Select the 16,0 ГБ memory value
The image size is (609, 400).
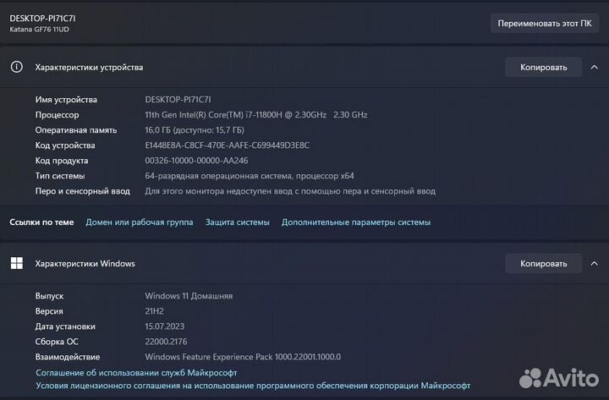[195, 129]
